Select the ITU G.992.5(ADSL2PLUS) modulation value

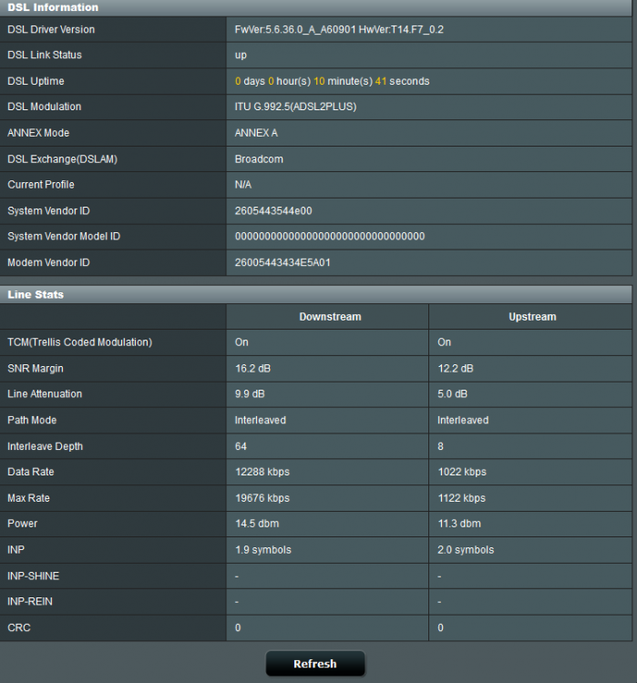pos(295,107)
